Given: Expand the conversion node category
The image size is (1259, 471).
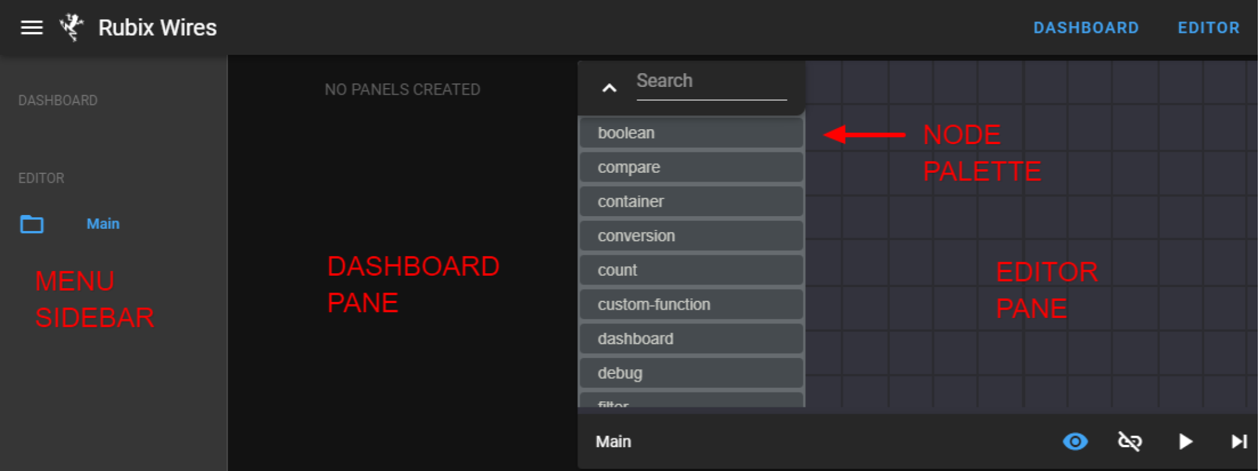Looking at the screenshot, I should [x=691, y=236].
